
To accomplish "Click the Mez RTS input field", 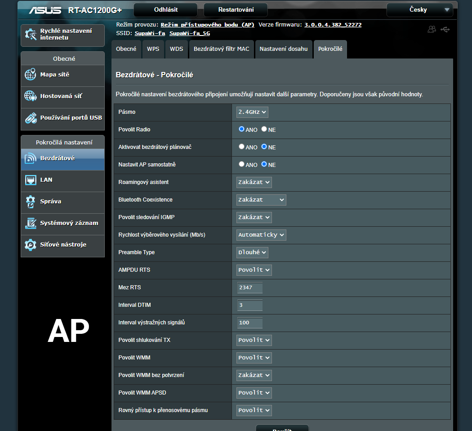I will [x=249, y=287].
